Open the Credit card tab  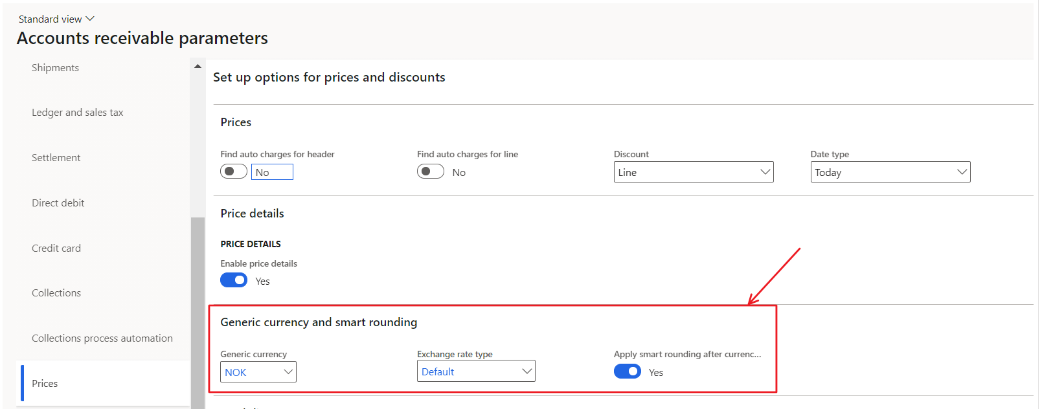click(56, 249)
